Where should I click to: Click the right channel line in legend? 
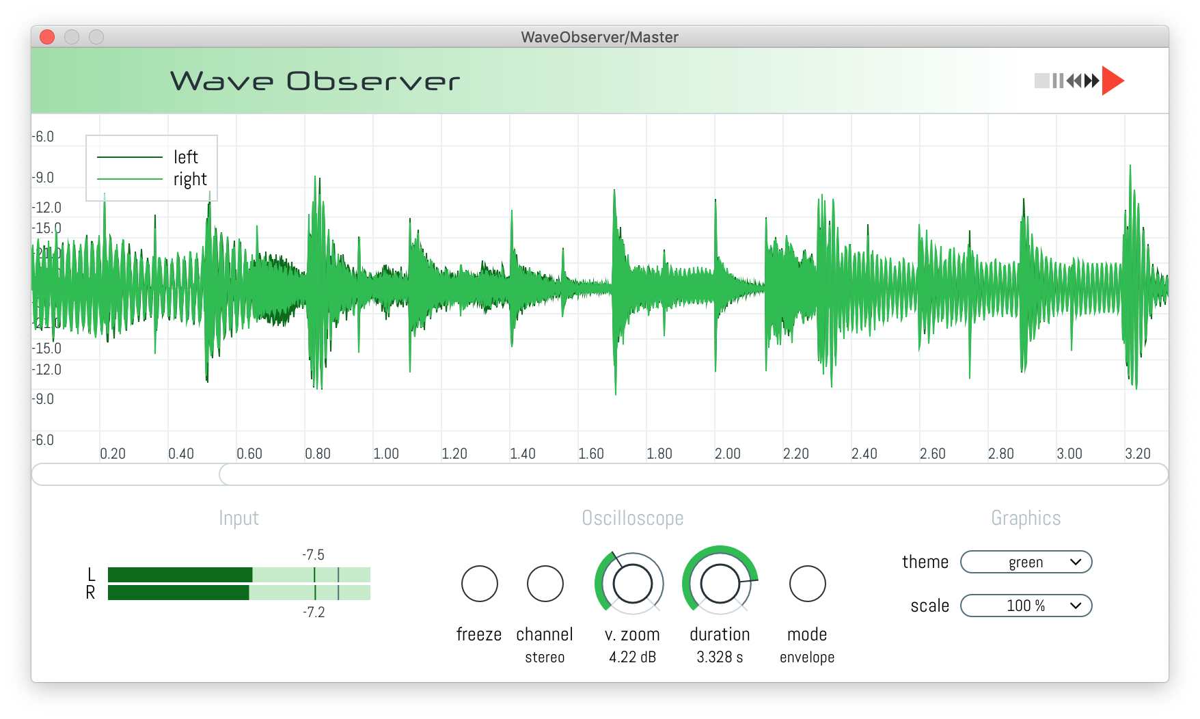(x=130, y=179)
